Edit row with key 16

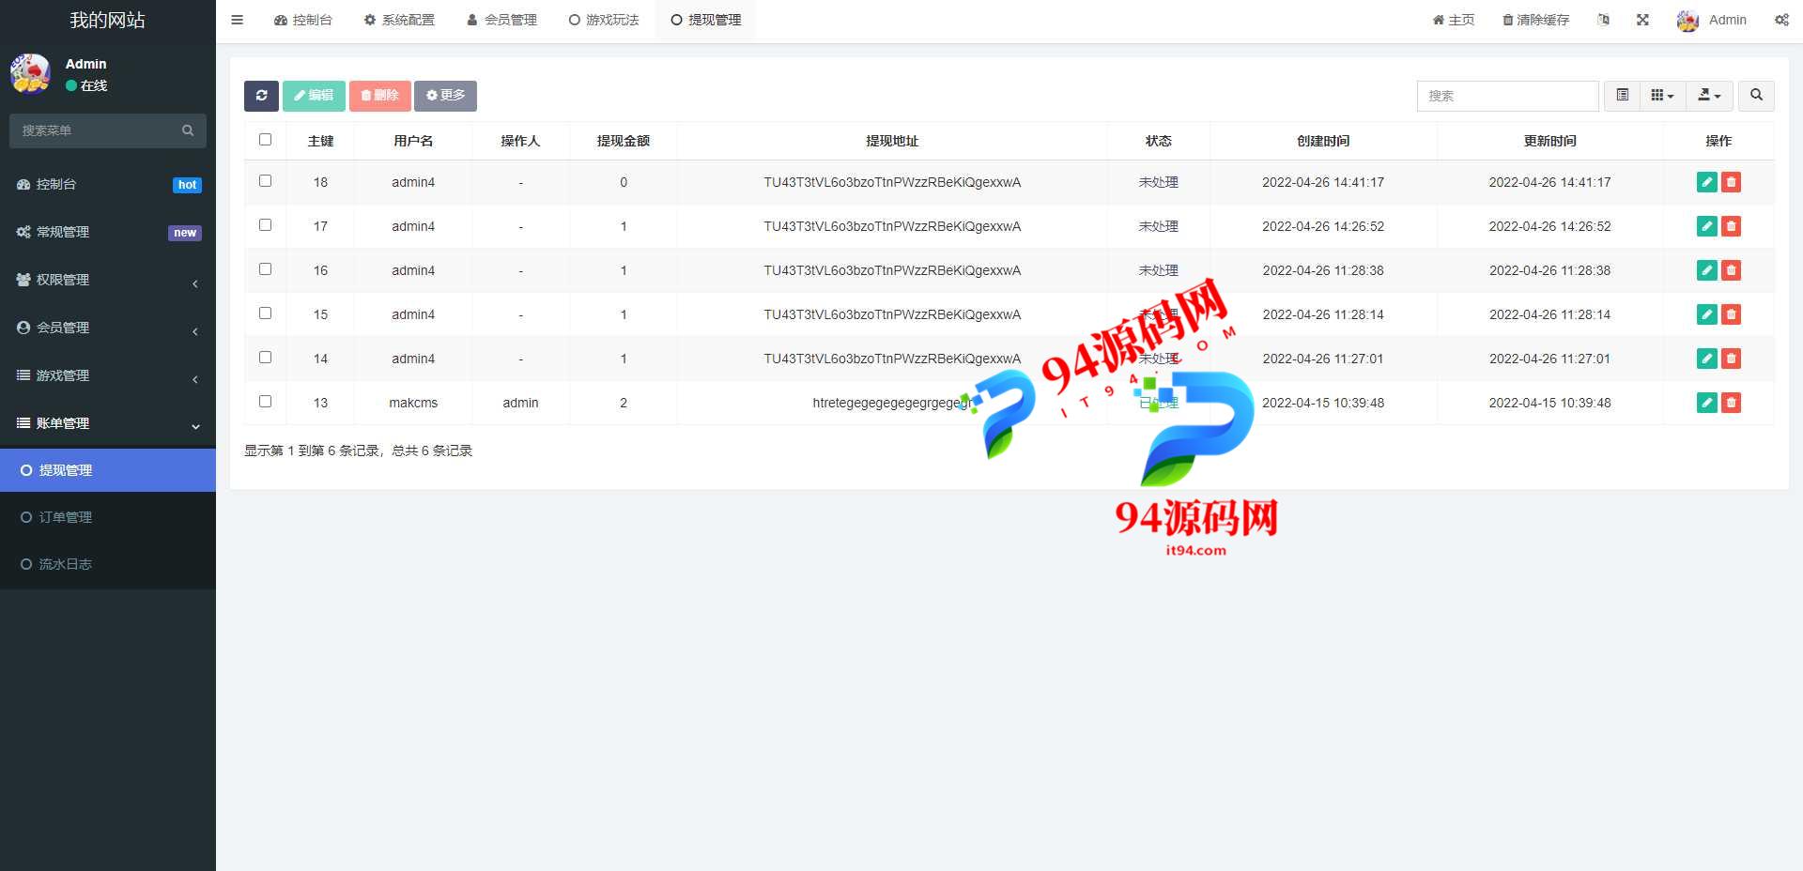tap(1707, 270)
